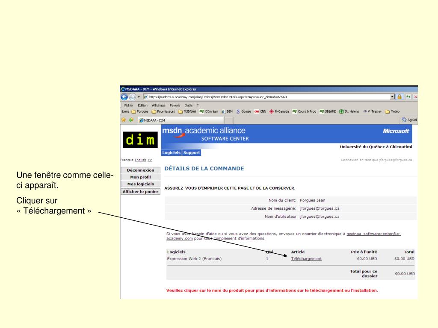Click the empty new tab button
The image size is (438, 328).
tap(229, 120)
